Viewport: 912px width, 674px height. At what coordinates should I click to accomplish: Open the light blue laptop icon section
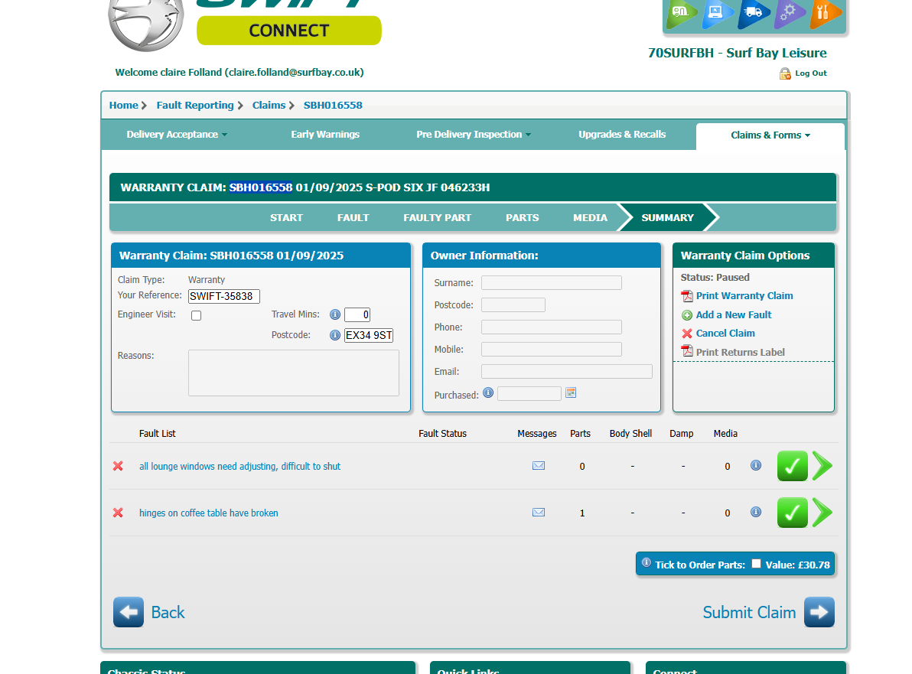pos(717,13)
